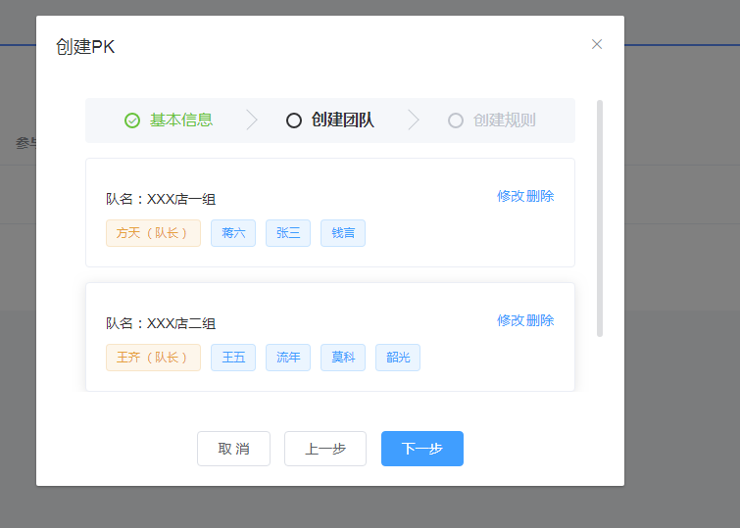Select the 创建团队 step
Screen dimensions: 740x528
(x=343, y=120)
